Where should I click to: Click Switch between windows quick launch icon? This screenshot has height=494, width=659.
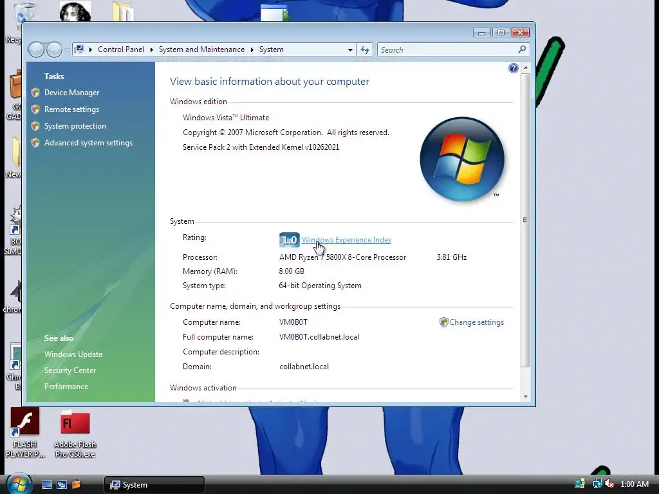tap(62, 485)
